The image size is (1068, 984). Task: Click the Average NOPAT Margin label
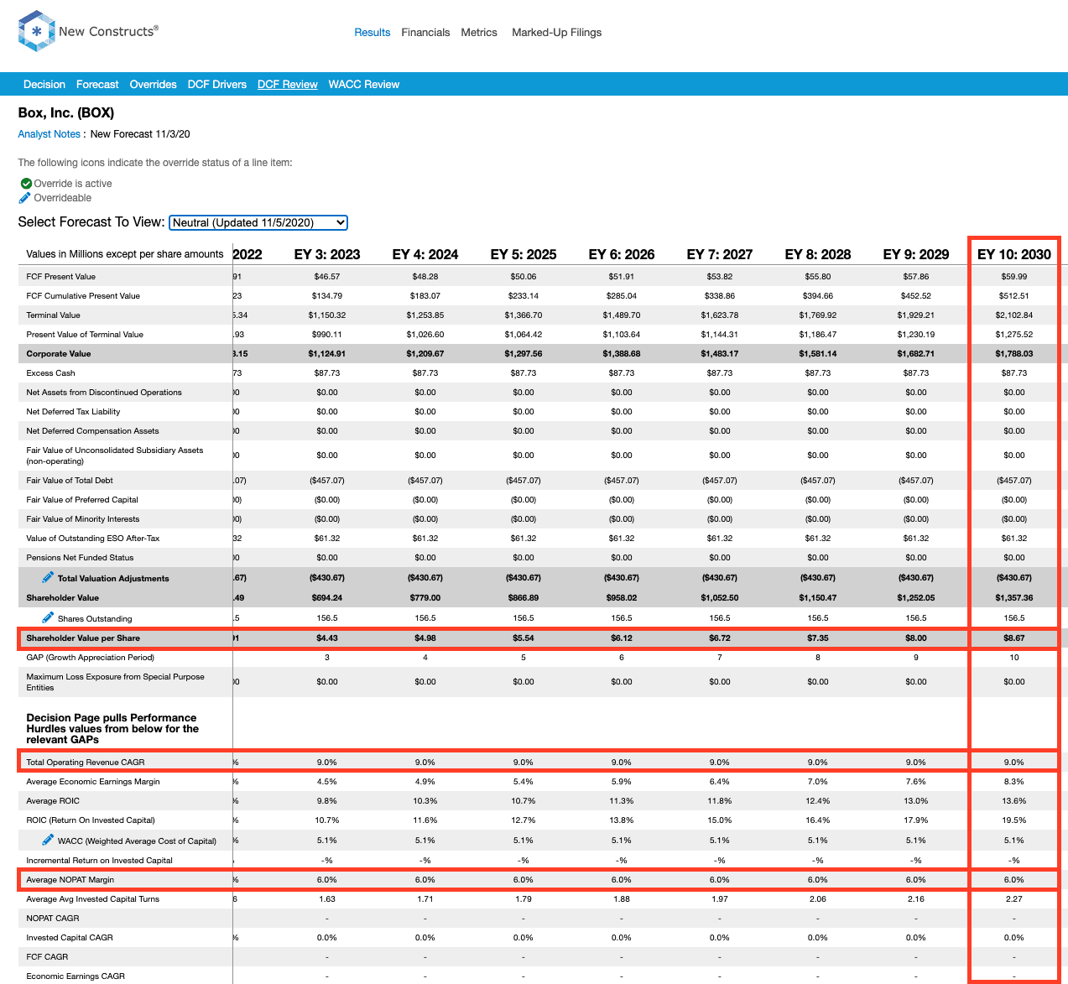(x=70, y=880)
